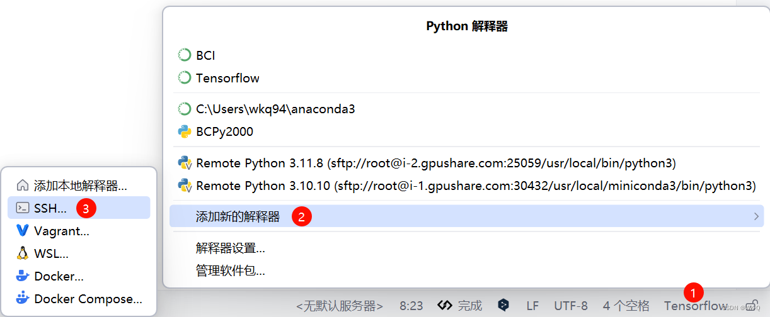Open the <无默认服务器> deployment server widget
Image resolution: width=770 pixels, height=317 pixels.
pos(340,306)
